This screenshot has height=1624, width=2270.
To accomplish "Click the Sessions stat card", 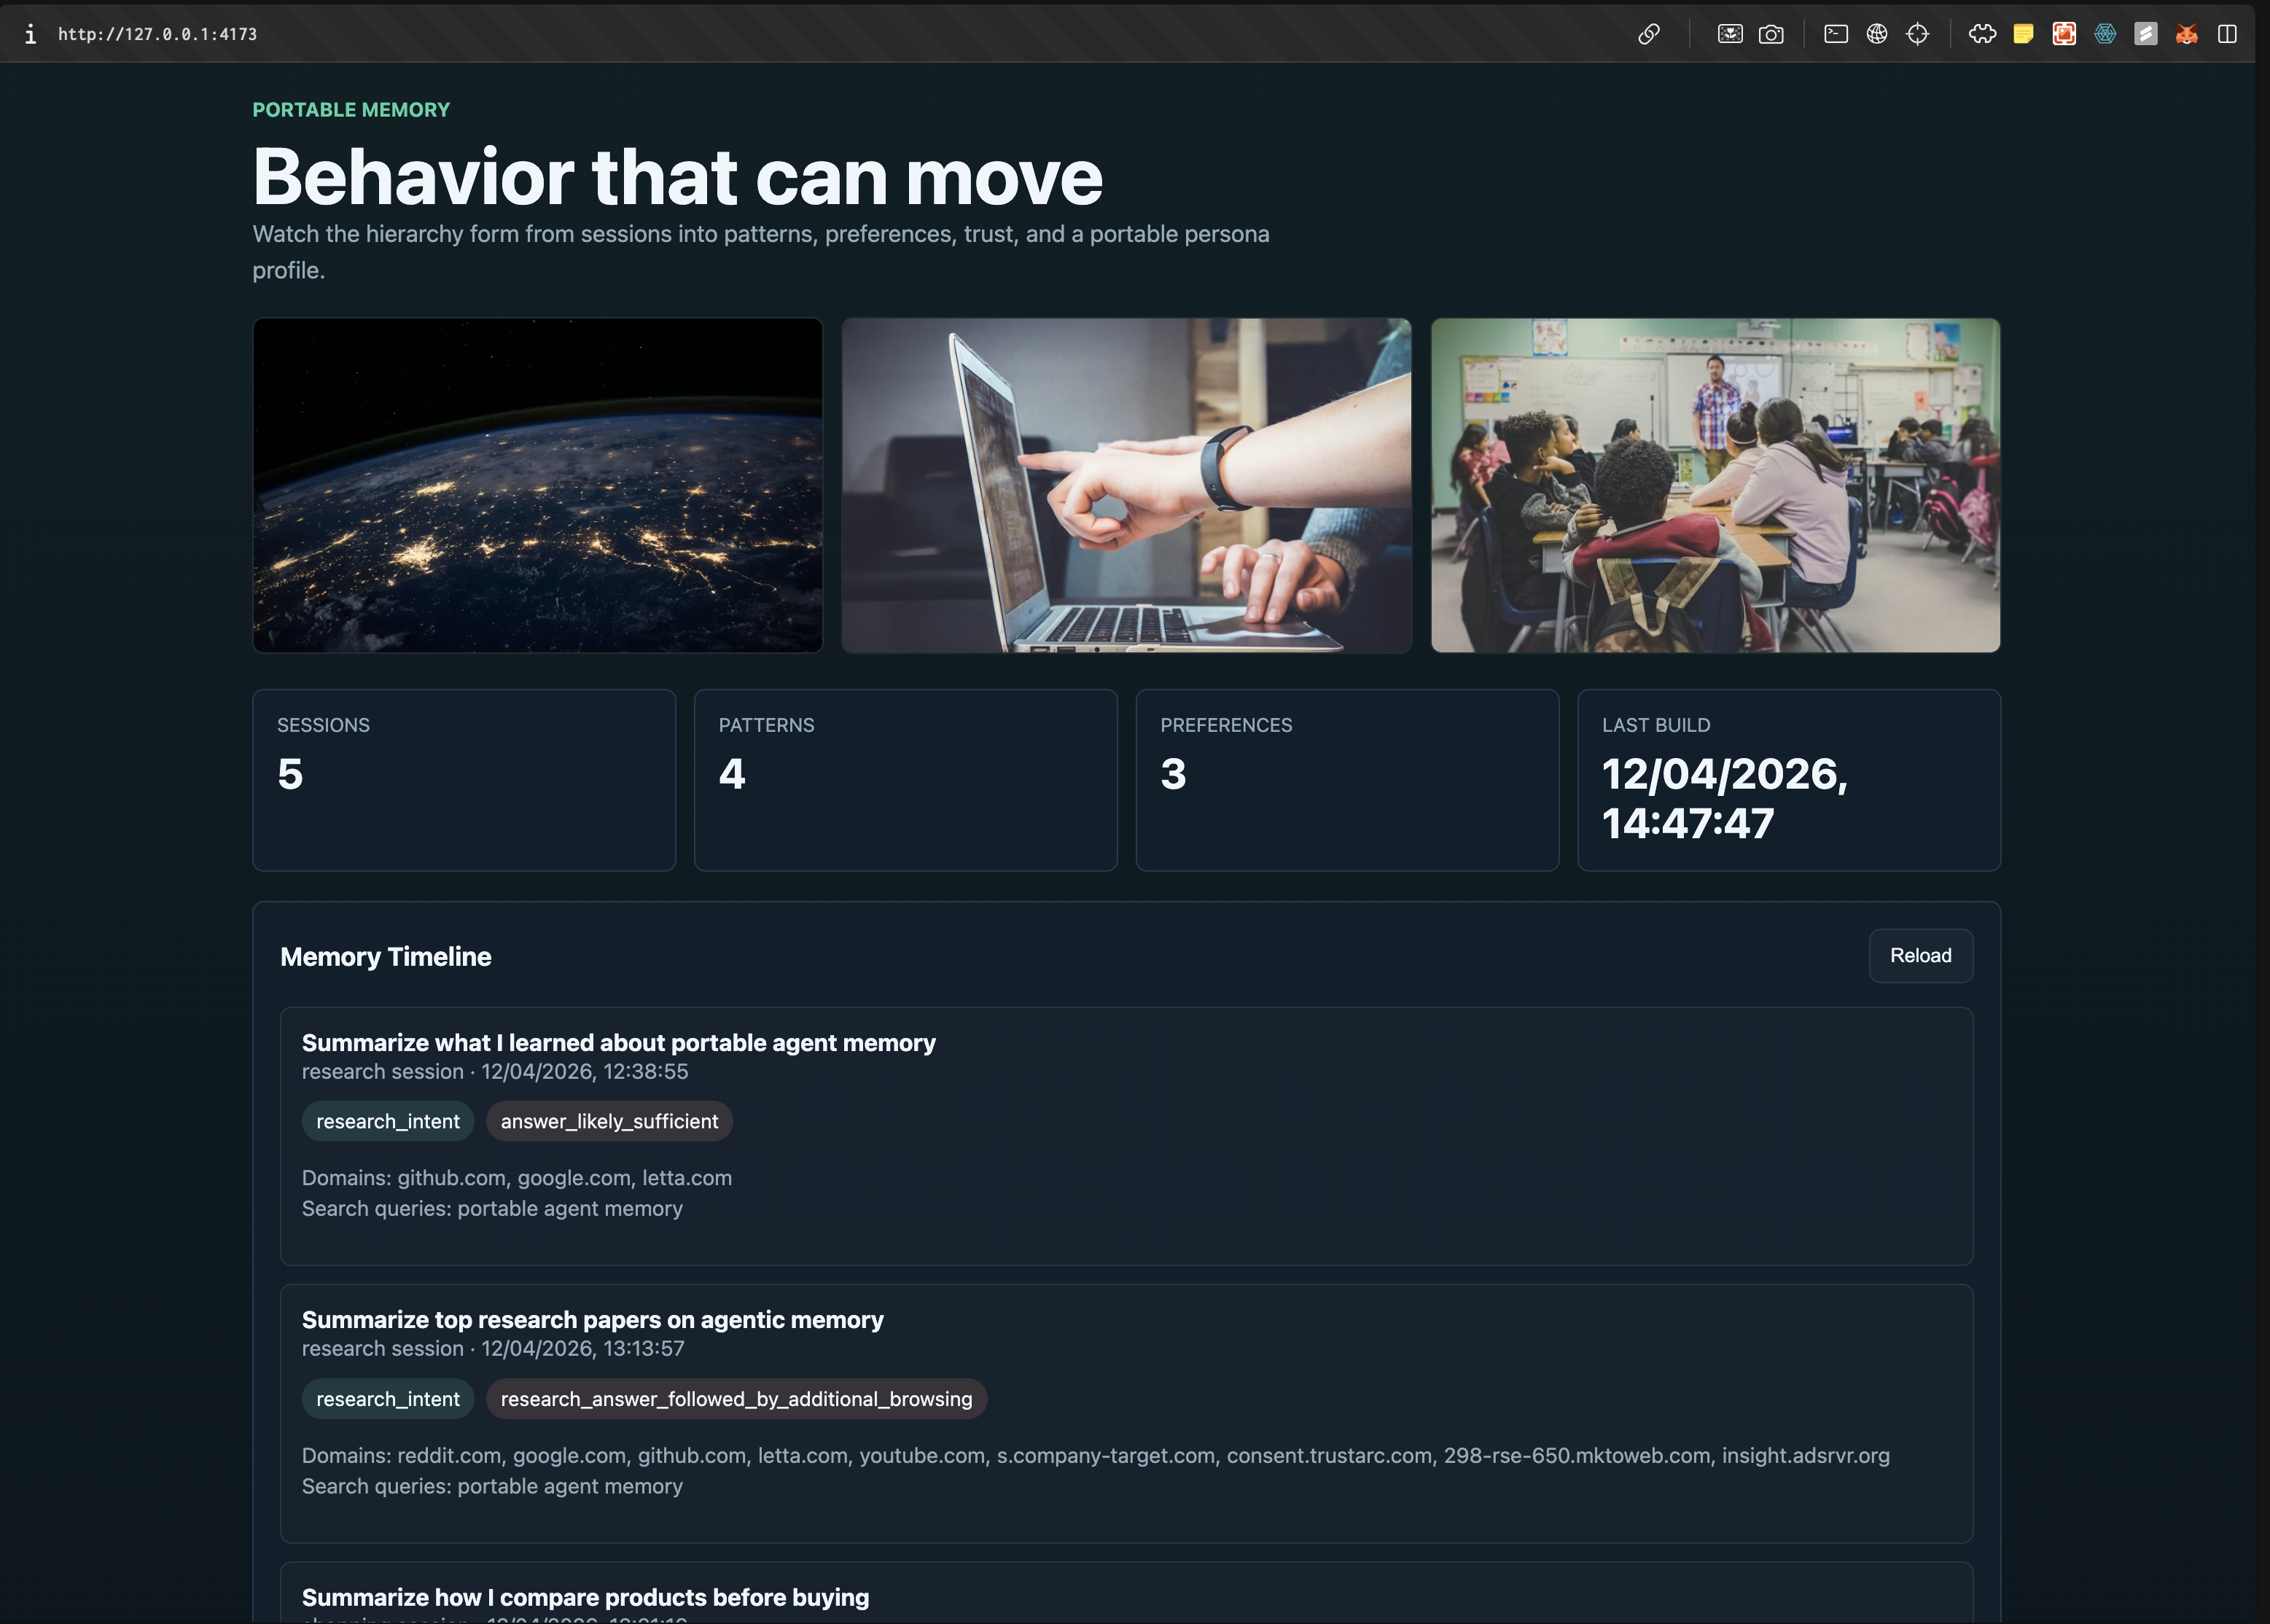I will (x=464, y=780).
